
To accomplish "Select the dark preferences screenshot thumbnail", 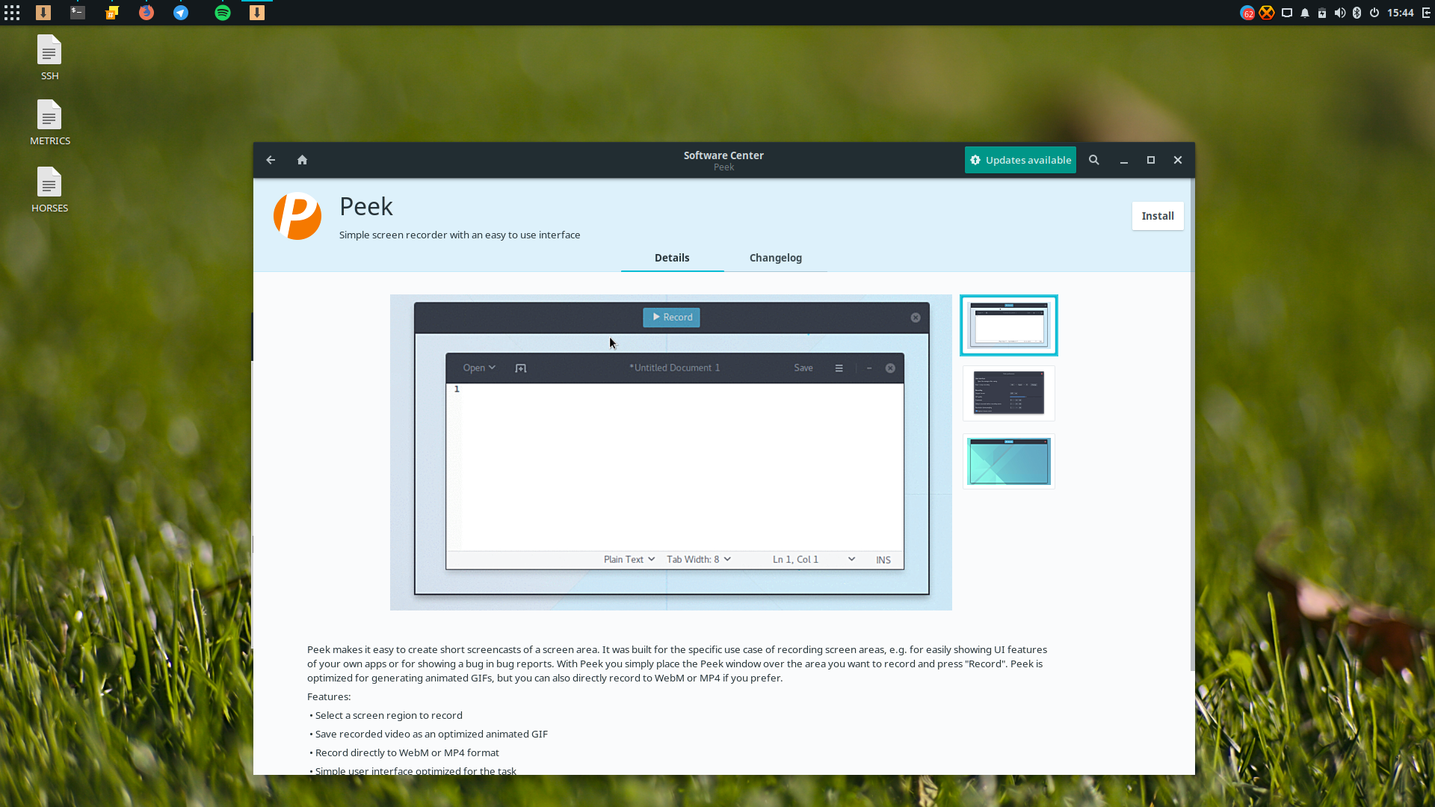I will pos(1009,393).
